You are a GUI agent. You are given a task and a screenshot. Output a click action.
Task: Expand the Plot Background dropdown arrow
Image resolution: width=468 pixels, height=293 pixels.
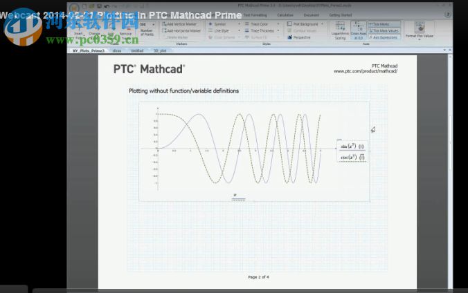322,24
